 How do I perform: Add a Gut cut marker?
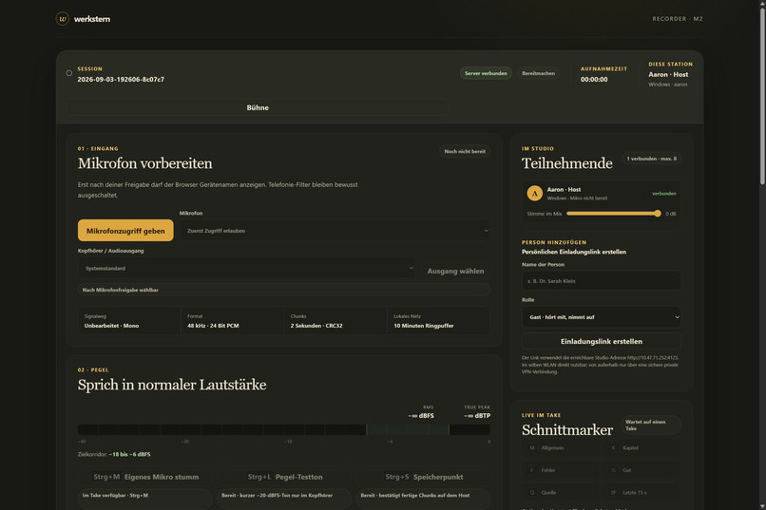click(x=642, y=470)
